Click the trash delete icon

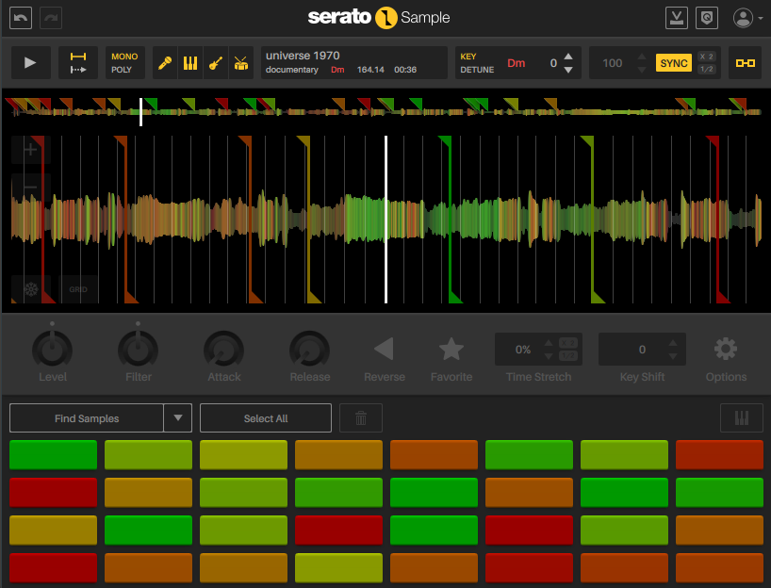pyautogui.click(x=361, y=418)
